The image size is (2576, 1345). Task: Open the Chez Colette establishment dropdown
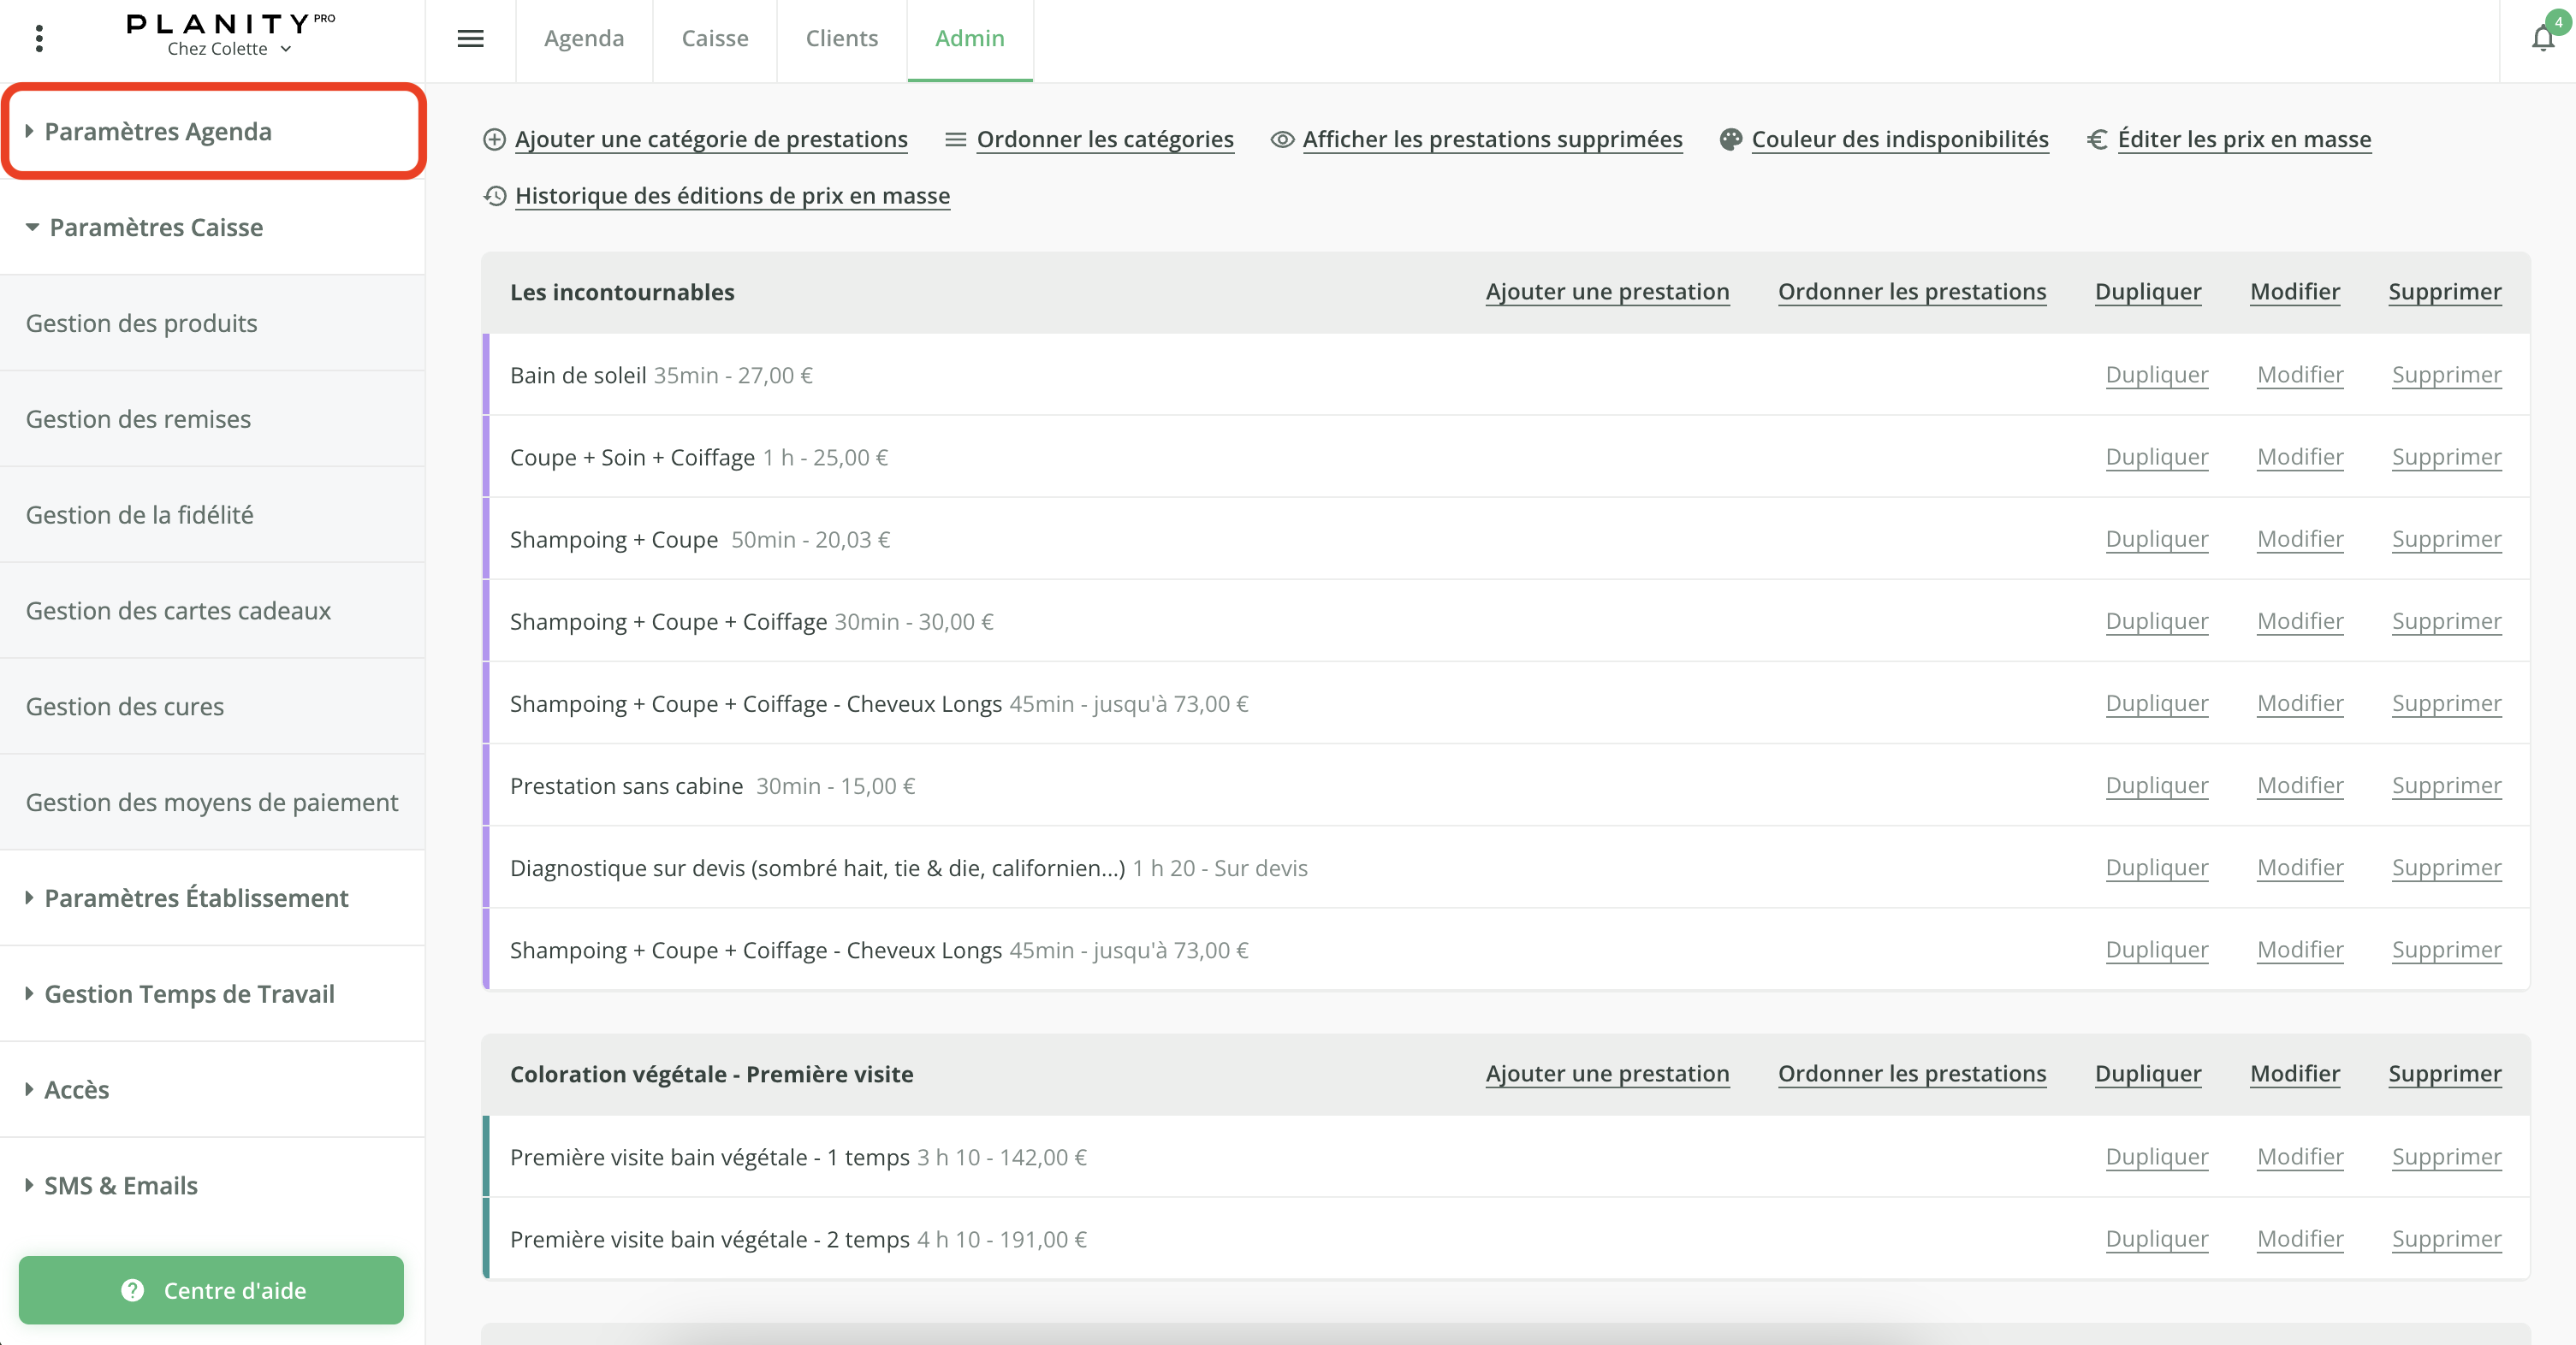coord(229,49)
